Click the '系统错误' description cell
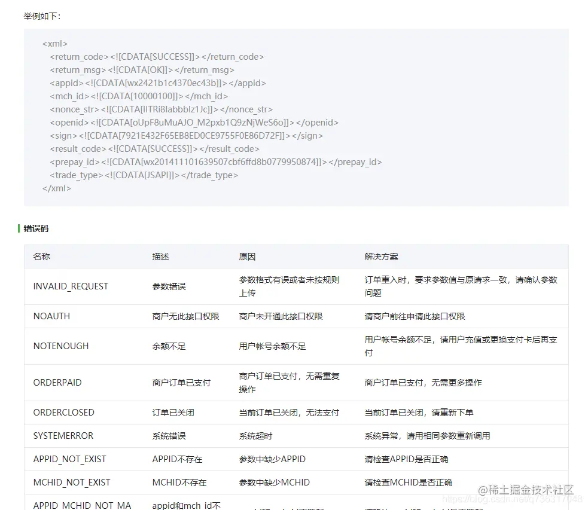The width and height of the screenshot is (588, 510). tap(169, 436)
